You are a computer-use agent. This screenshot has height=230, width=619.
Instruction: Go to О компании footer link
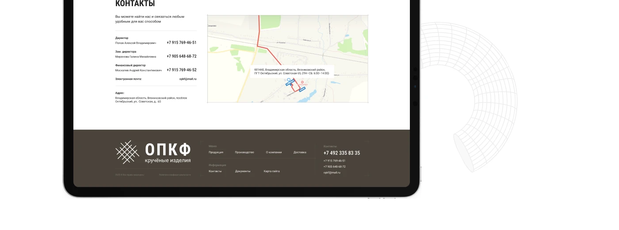[274, 152]
